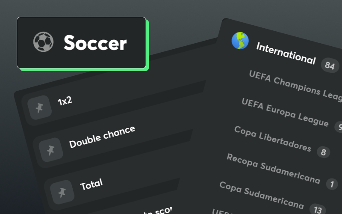Expand the International category
The image size is (342, 214).
[286, 53]
